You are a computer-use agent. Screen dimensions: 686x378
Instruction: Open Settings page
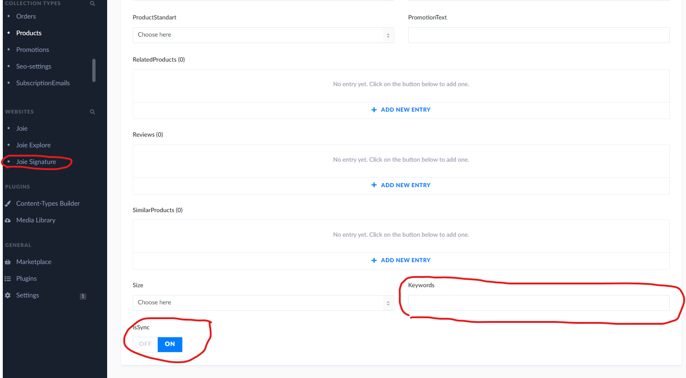click(27, 295)
